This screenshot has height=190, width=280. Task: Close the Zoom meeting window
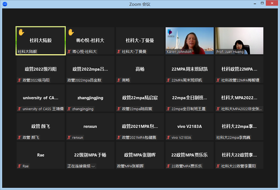[272, 3]
